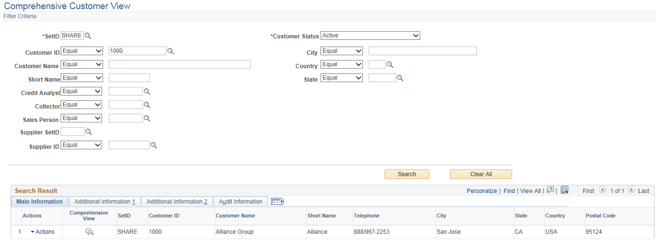
Task: Switch to Audit Information tab
Action: 241,202
